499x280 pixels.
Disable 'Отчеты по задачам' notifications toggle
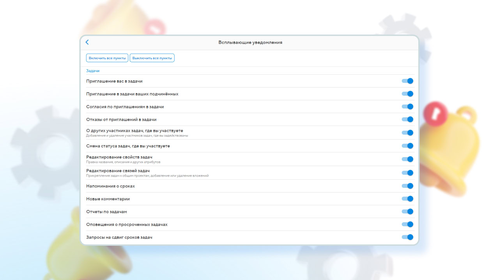tap(407, 212)
